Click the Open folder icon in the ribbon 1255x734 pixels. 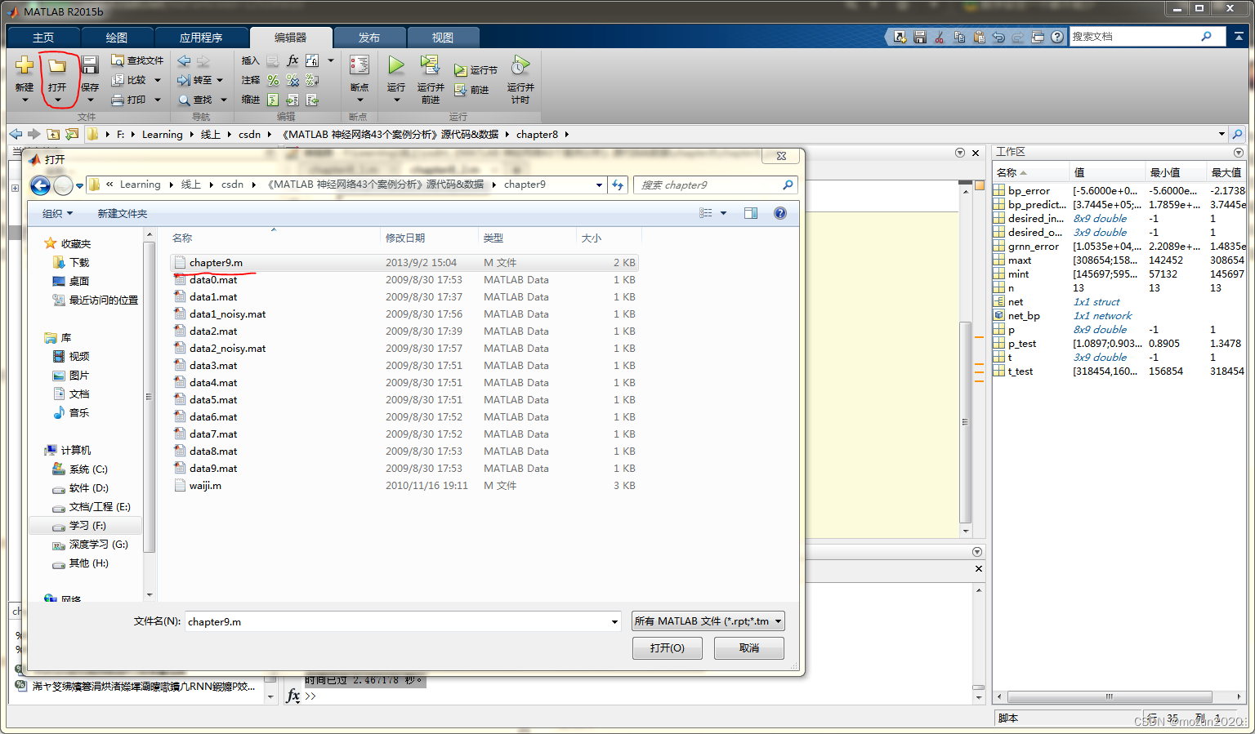(x=57, y=65)
